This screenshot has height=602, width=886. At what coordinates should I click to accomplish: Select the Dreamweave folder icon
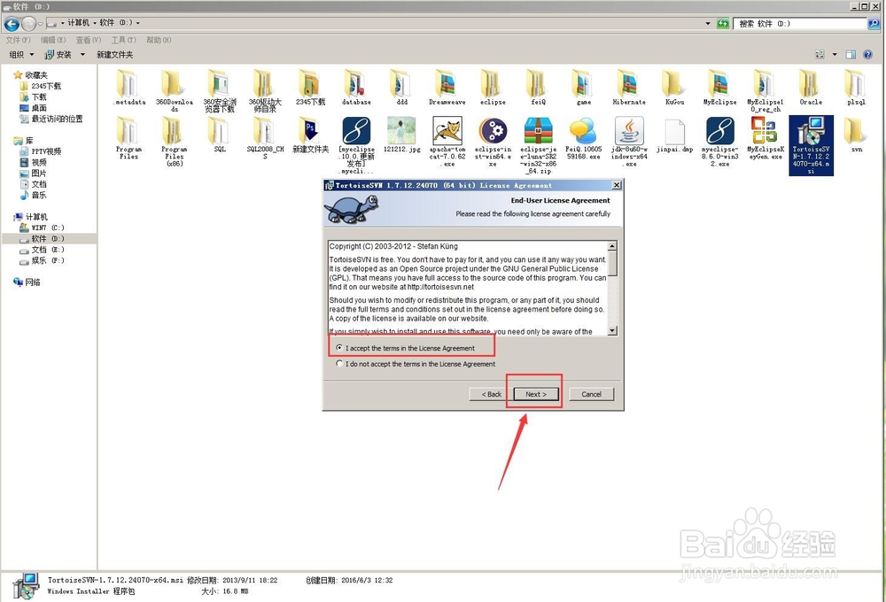(x=447, y=83)
